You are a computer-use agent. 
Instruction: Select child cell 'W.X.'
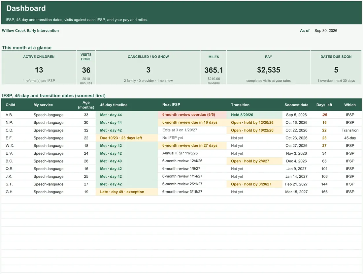[x=10, y=146]
